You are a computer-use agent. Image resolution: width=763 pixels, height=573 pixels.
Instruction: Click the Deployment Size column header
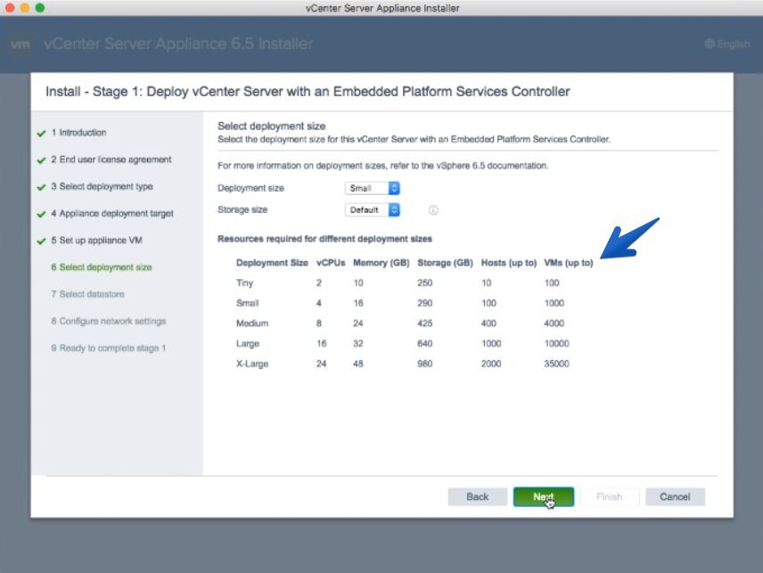point(272,263)
